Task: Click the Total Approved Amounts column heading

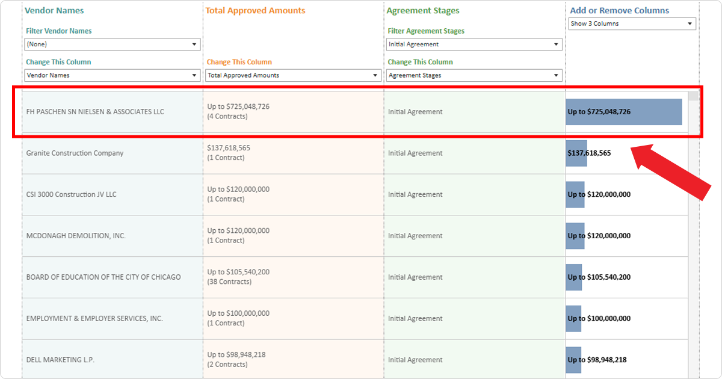Action: tap(255, 11)
